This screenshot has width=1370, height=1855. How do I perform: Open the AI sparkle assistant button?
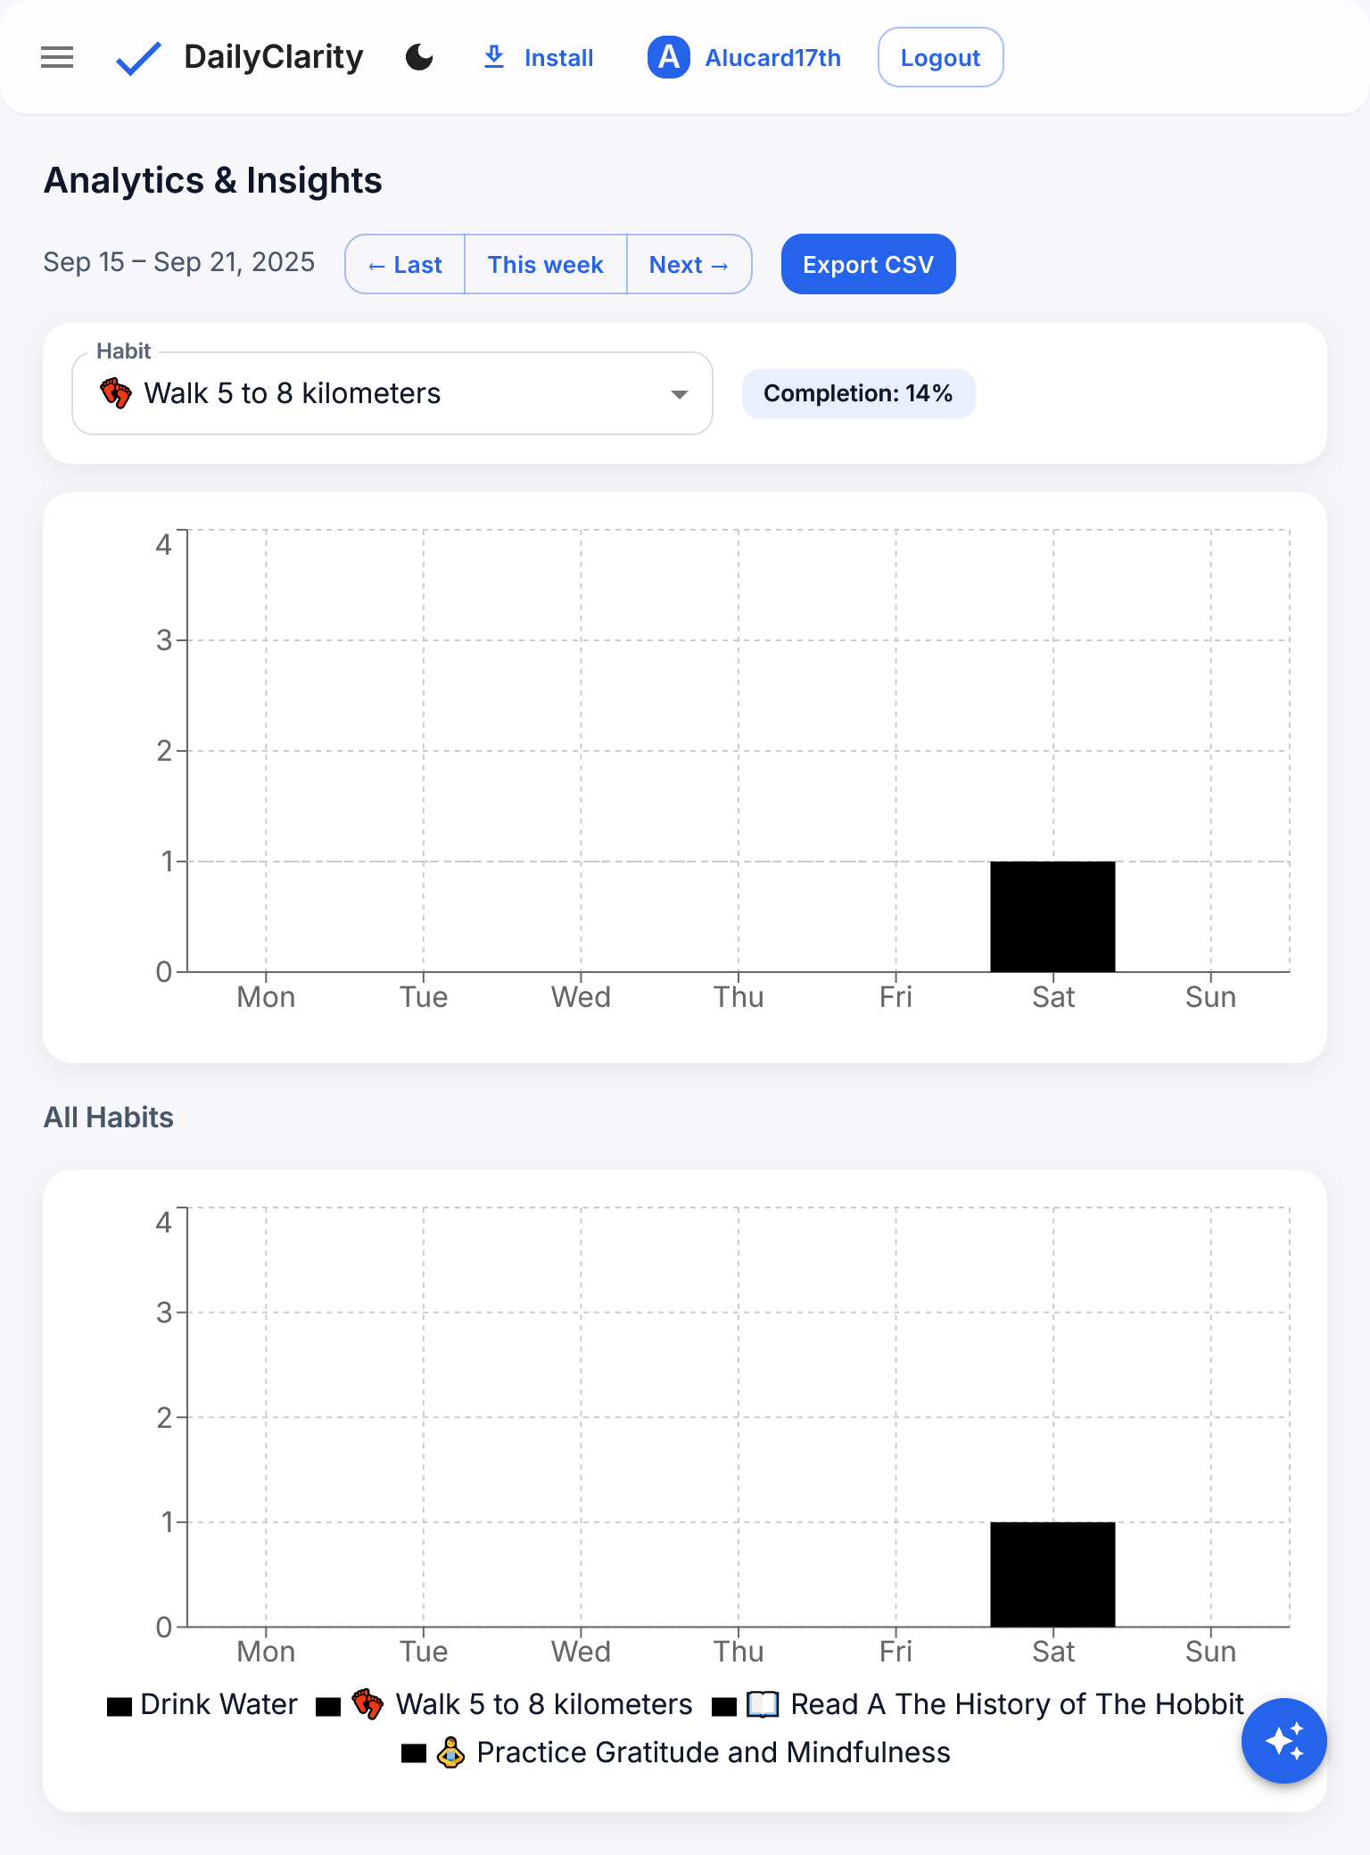point(1283,1741)
